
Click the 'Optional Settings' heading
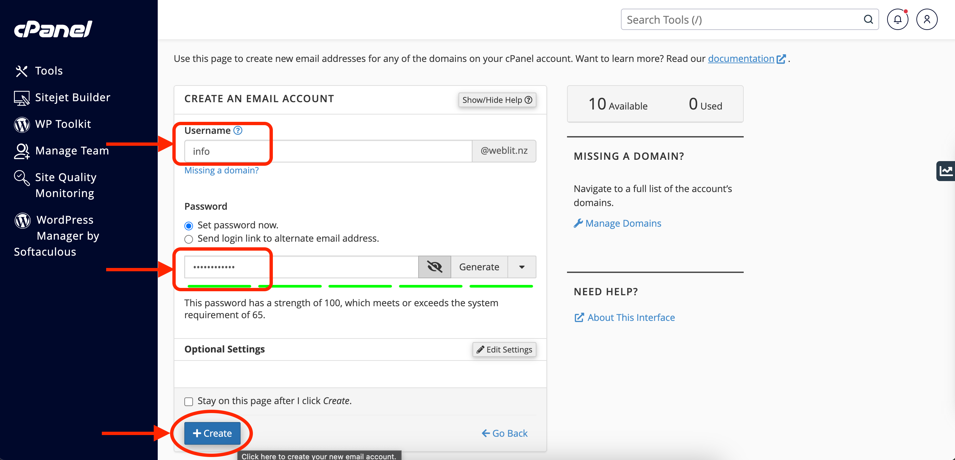pyautogui.click(x=224, y=349)
